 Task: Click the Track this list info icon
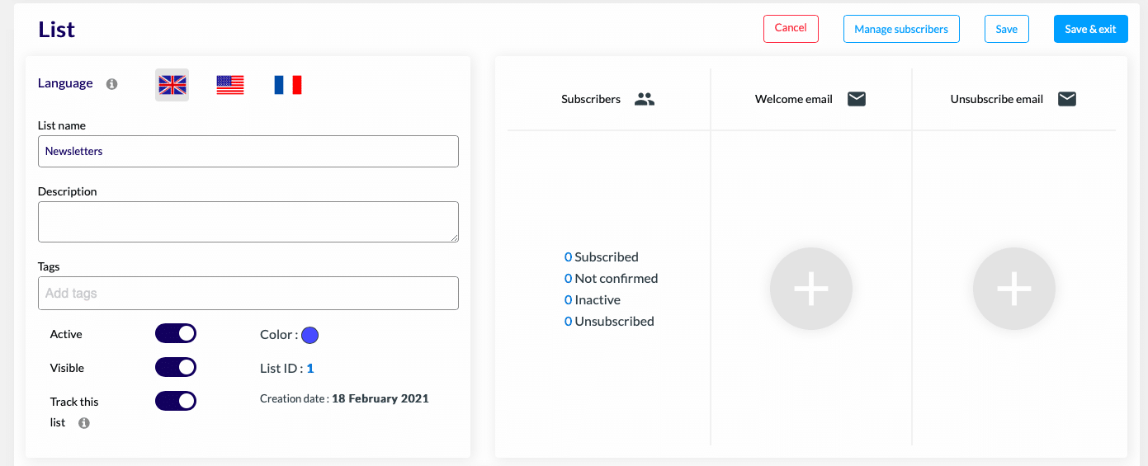click(84, 423)
